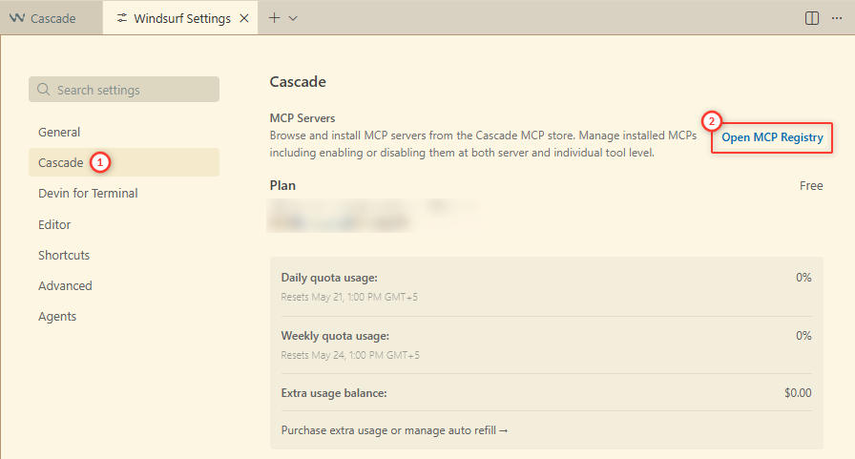Click Weekly quota usage label
Screen dimensions: 855x459
pyautogui.click(x=335, y=336)
